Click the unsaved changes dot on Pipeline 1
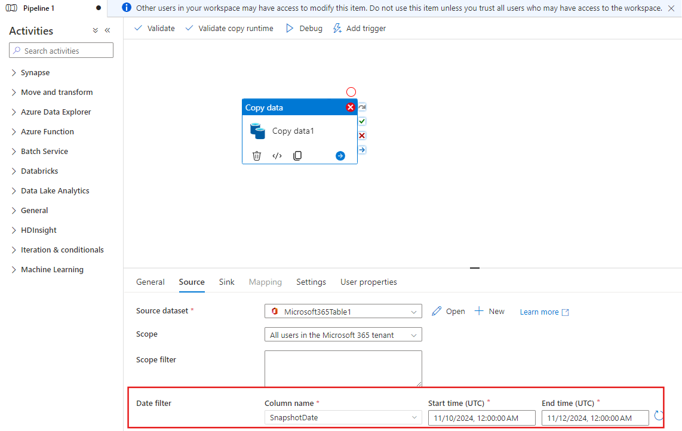Image resolution: width=682 pixels, height=431 pixels. [x=99, y=8]
